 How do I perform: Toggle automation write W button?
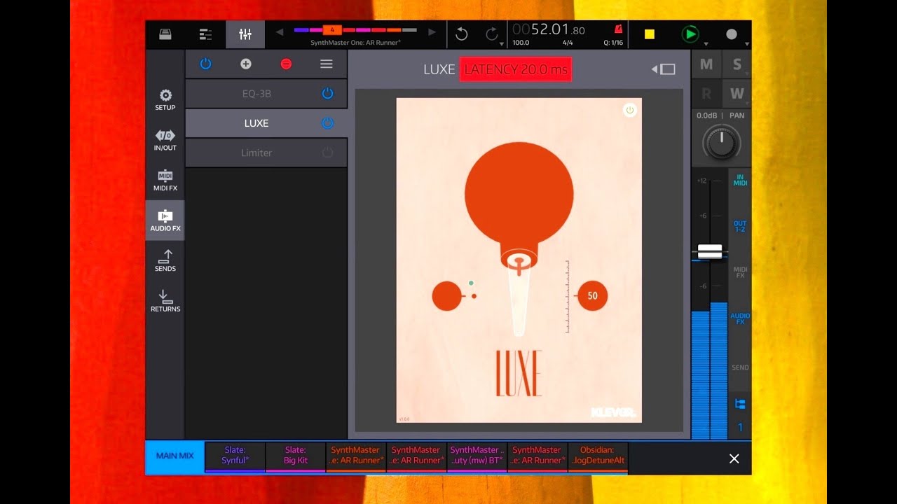point(737,94)
